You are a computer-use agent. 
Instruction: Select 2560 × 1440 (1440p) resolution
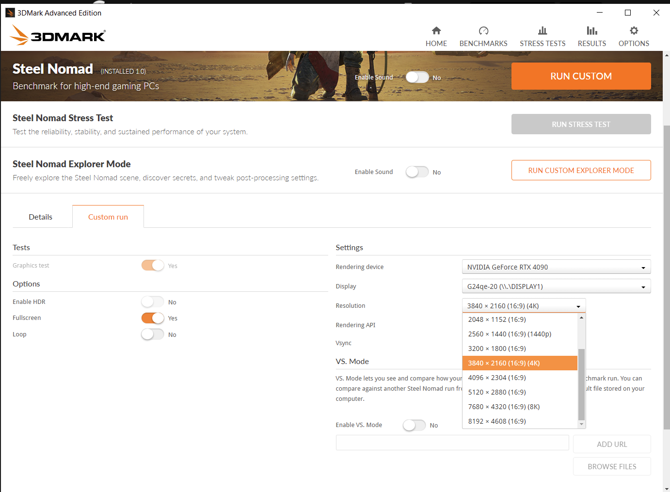coord(520,334)
